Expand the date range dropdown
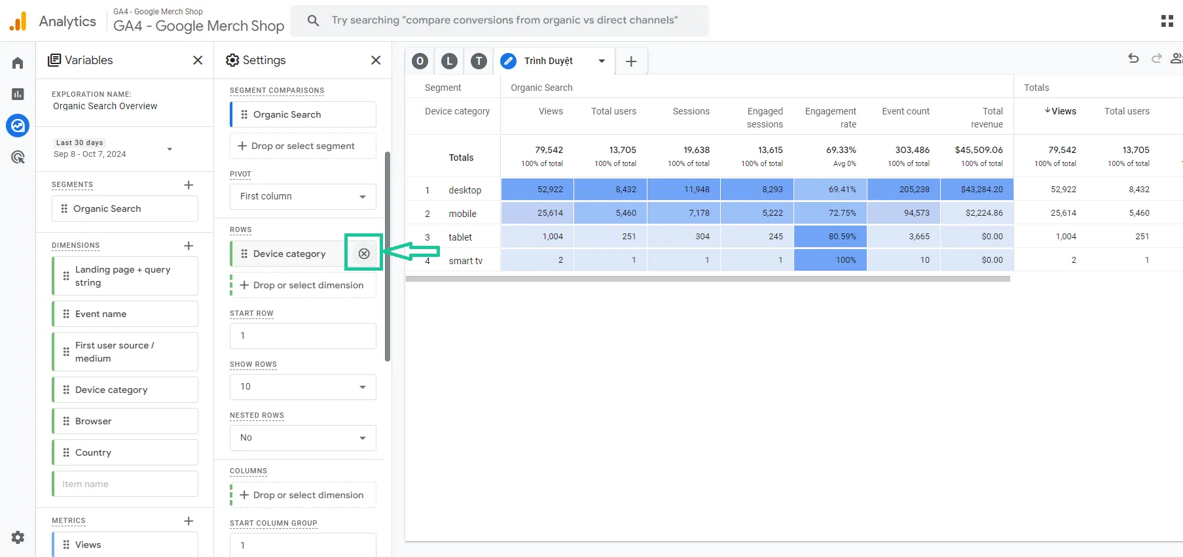The image size is (1183, 557). (x=170, y=149)
